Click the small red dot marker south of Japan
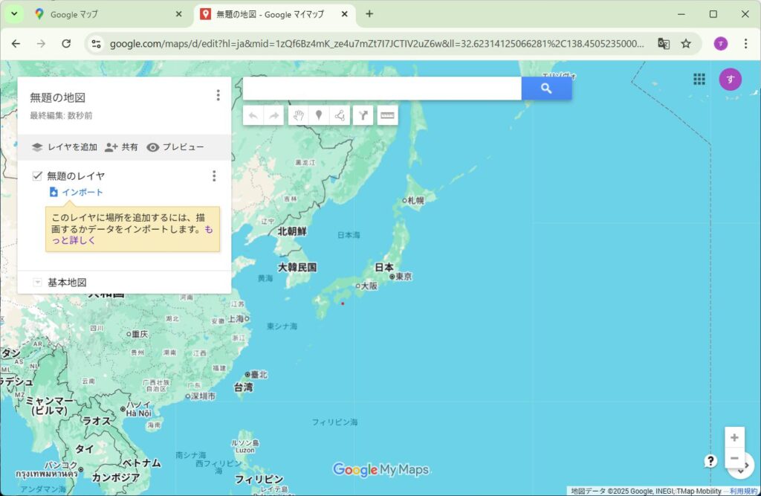 (343, 303)
